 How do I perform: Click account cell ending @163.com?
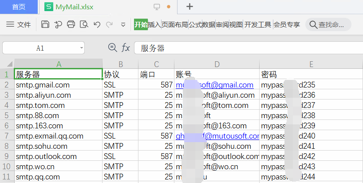pos(217,126)
